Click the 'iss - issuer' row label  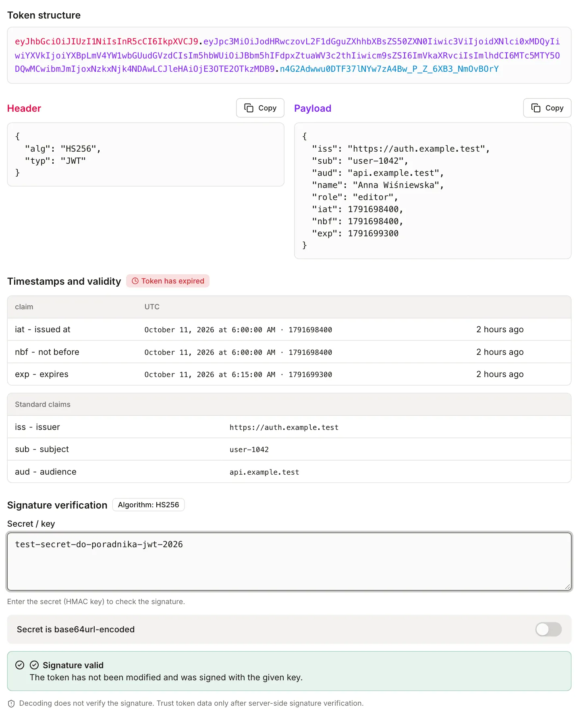click(x=37, y=427)
